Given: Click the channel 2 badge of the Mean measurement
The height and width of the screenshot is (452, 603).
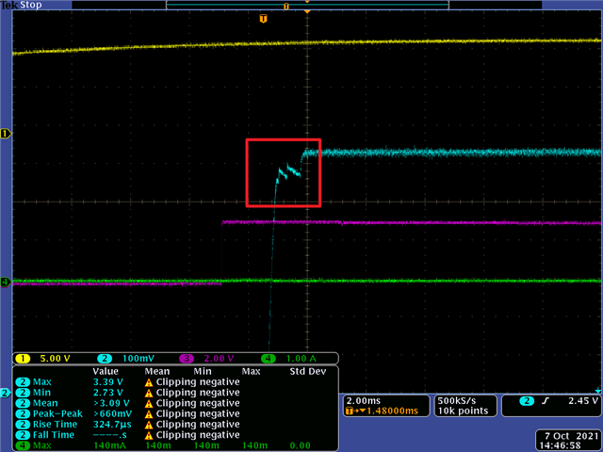Looking at the screenshot, I should point(23,403).
